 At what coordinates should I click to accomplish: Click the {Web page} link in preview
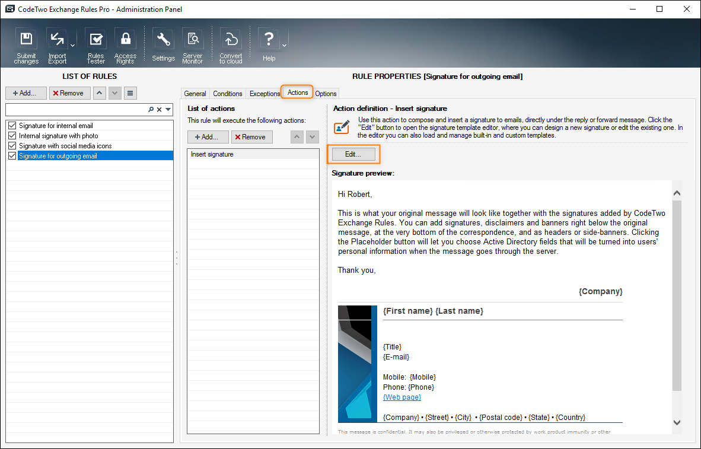click(x=402, y=397)
